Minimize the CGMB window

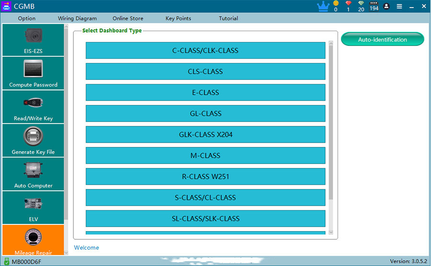point(411,6)
